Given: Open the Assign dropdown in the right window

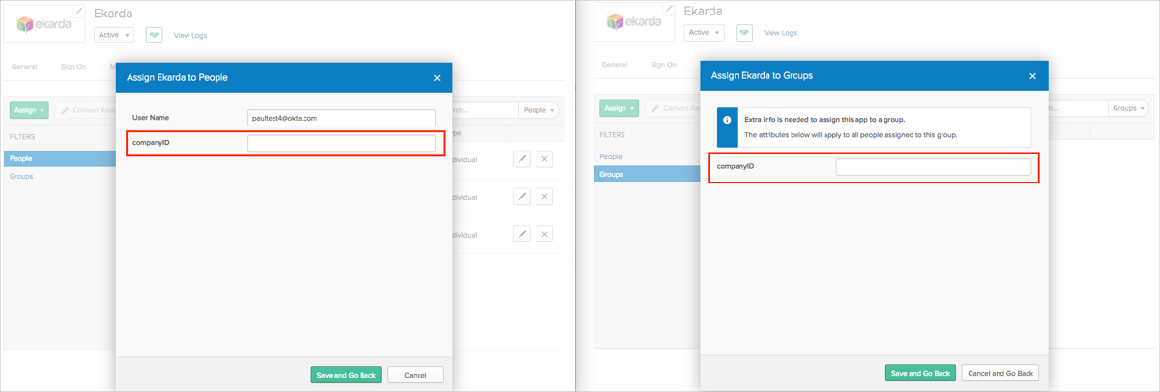Looking at the screenshot, I should click(619, 108).
